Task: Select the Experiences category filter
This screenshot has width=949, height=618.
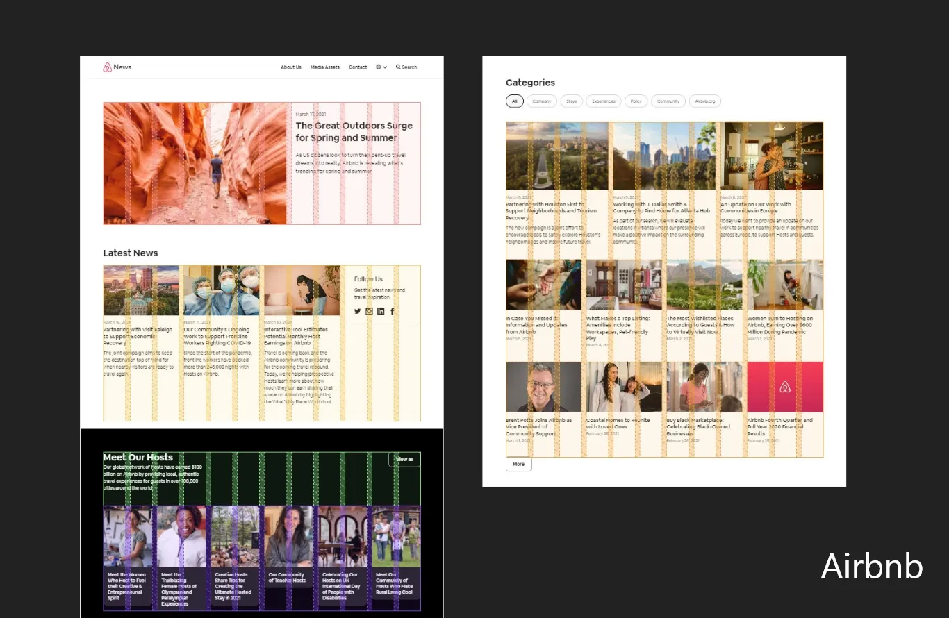Action: click(x=603, y=101)
